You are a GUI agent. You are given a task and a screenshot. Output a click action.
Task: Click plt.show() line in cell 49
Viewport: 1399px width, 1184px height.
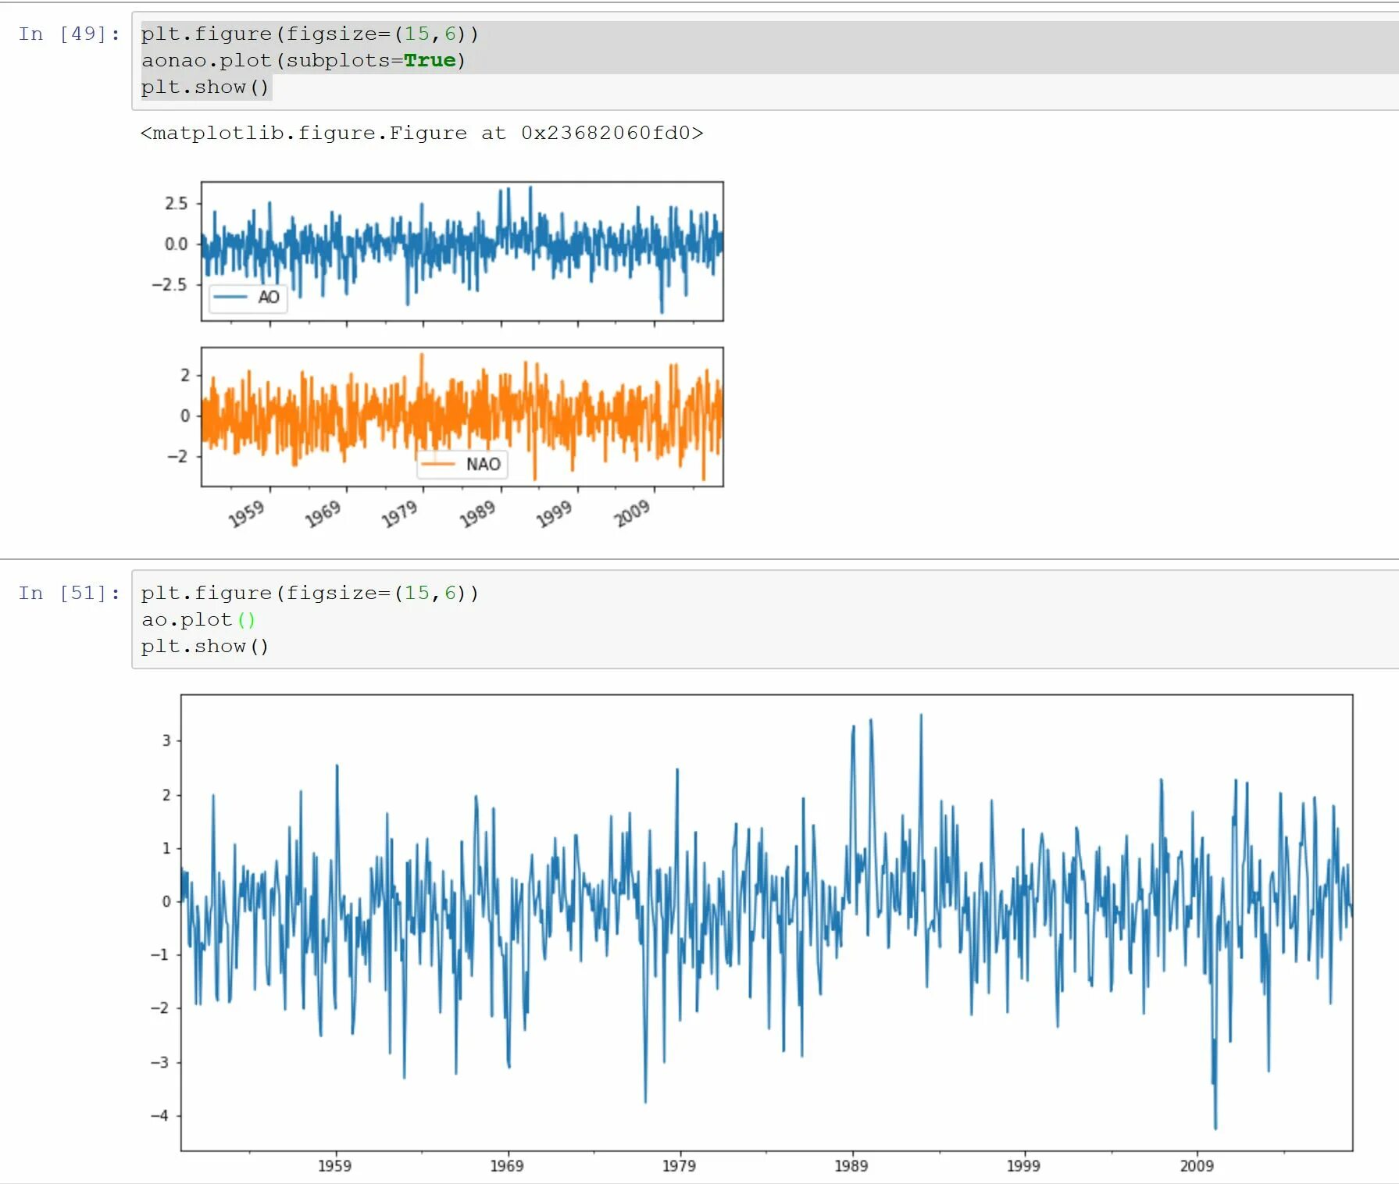pos(205,87)
